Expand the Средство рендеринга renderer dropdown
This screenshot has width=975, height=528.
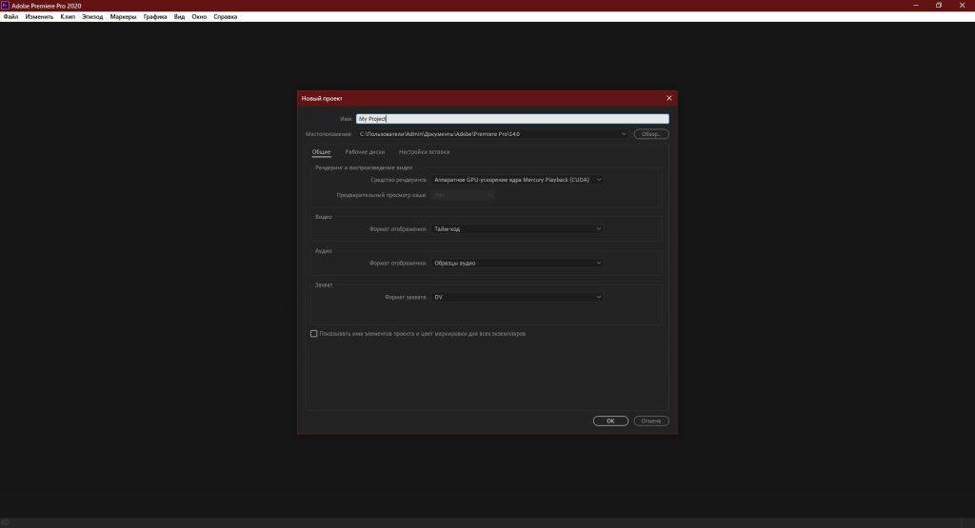(517, 180)
